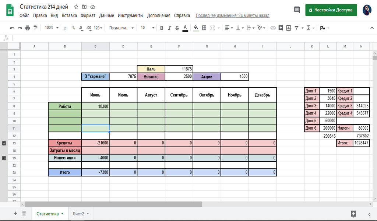This screenshot has height=221, width=377.
Task: Insert a comment from toolbar
Action: coord(281,28)
